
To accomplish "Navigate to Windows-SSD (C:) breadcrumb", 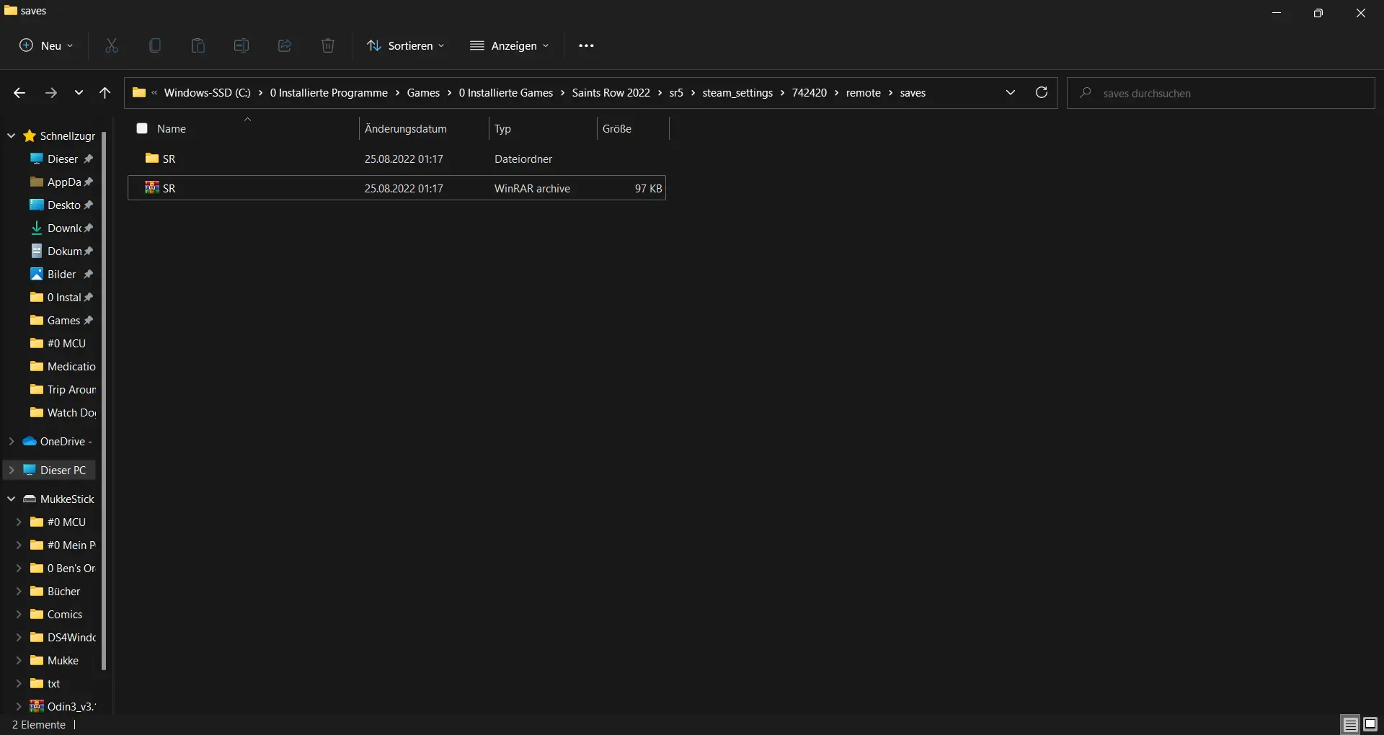I will pyautogui.click(x=208, y=93).
